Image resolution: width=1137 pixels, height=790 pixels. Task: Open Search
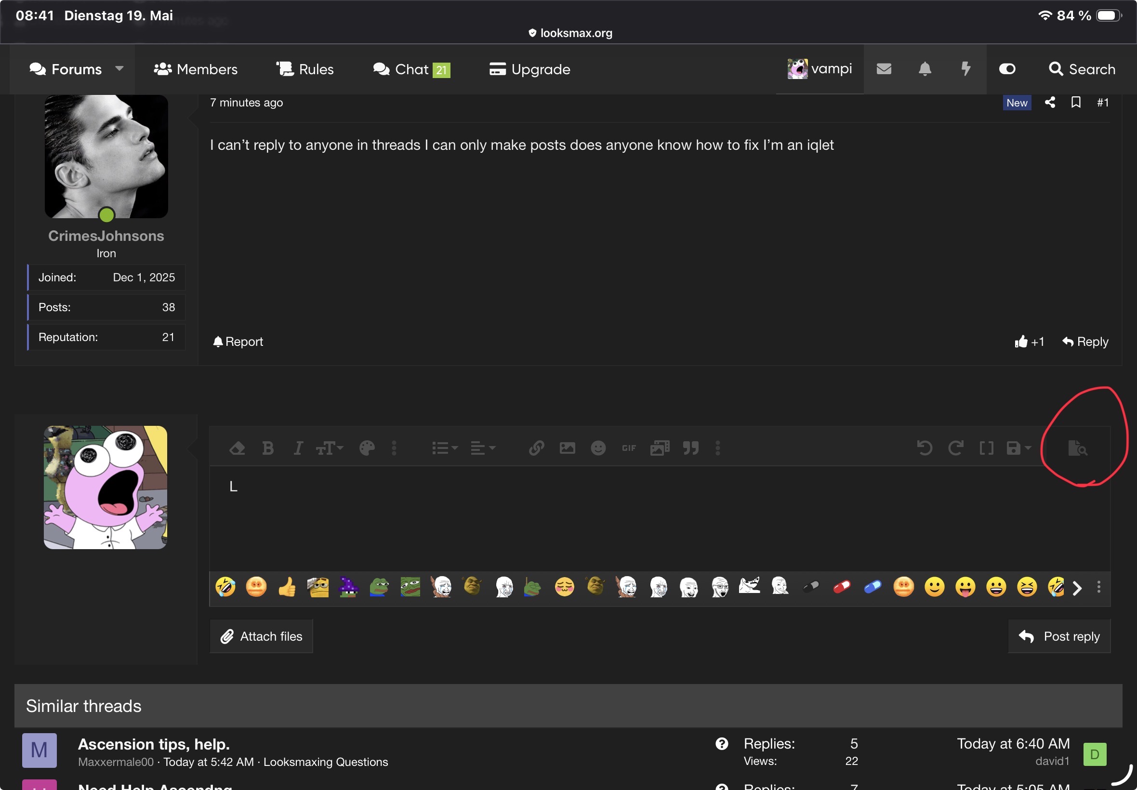(x=1082, y=69)
